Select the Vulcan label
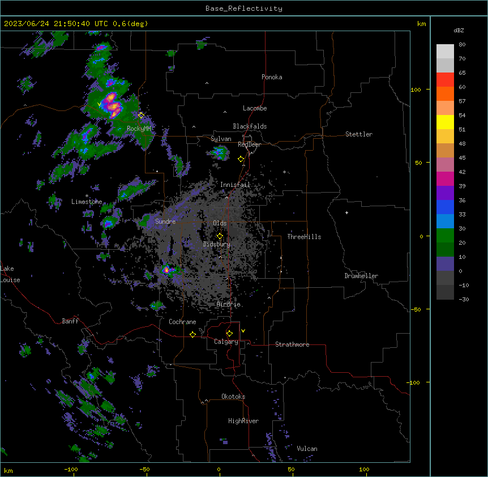 [x=307, y=449]
